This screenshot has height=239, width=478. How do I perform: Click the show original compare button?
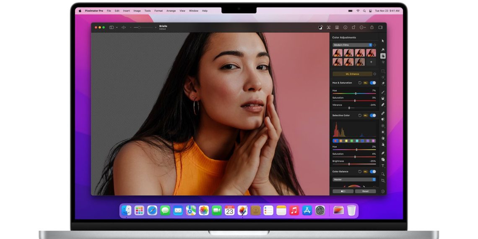[x=343, y=191]
